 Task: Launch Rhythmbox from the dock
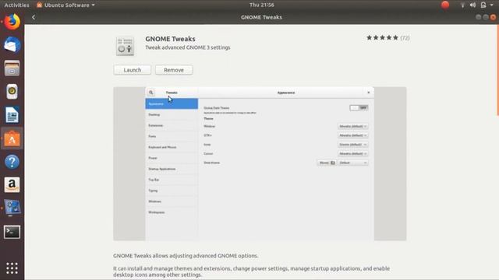12,92
